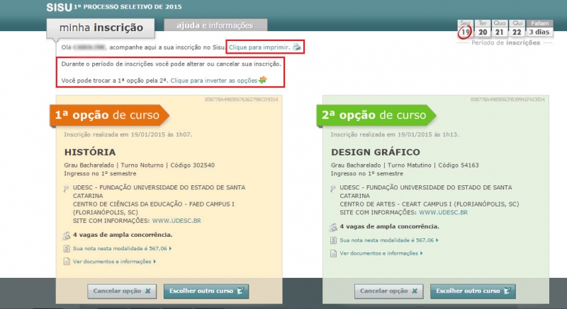Click the vacancies icon in the Design Gráfico card

point(334,227)
